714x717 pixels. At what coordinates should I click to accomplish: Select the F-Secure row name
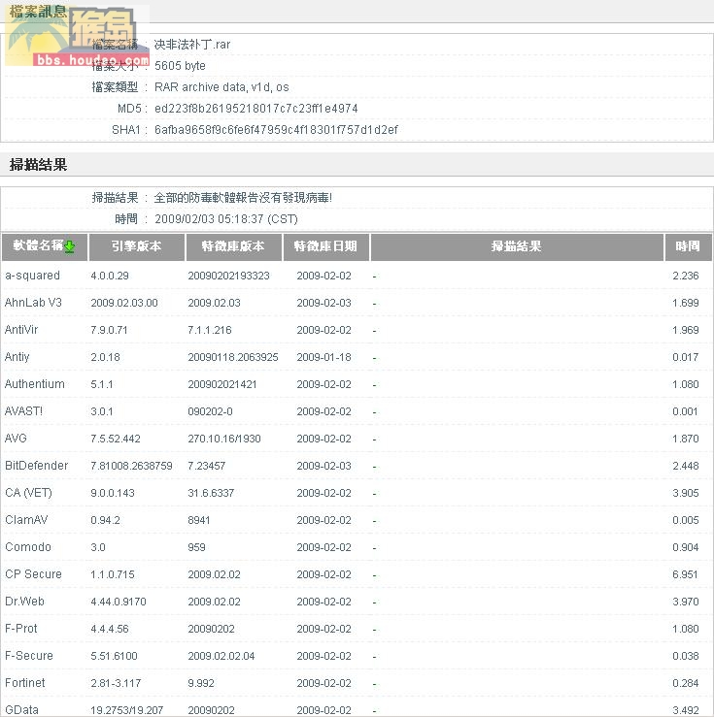(x=29, y=656)
